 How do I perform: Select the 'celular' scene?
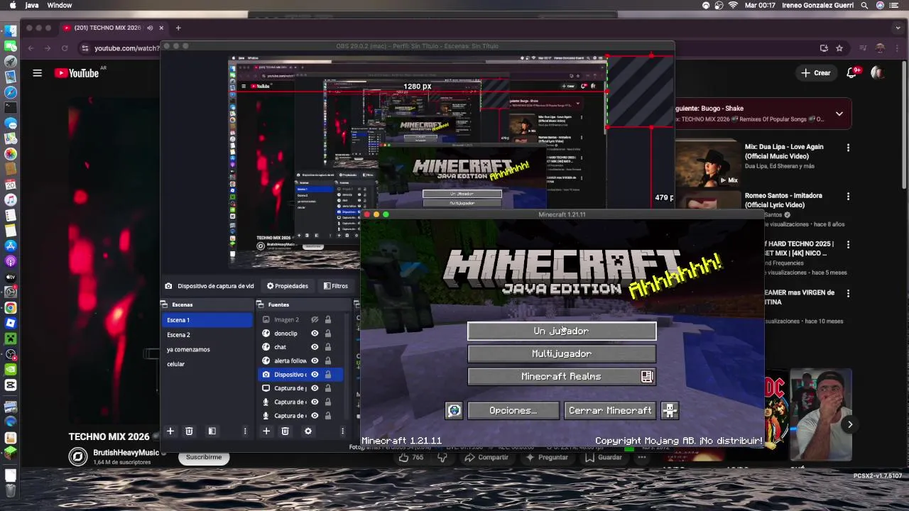click(x=207, y=364)
